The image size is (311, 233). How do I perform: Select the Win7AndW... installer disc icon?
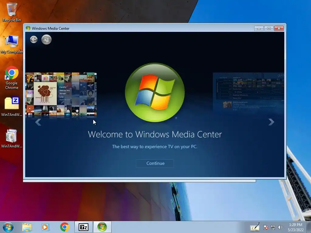click(12, 138)
